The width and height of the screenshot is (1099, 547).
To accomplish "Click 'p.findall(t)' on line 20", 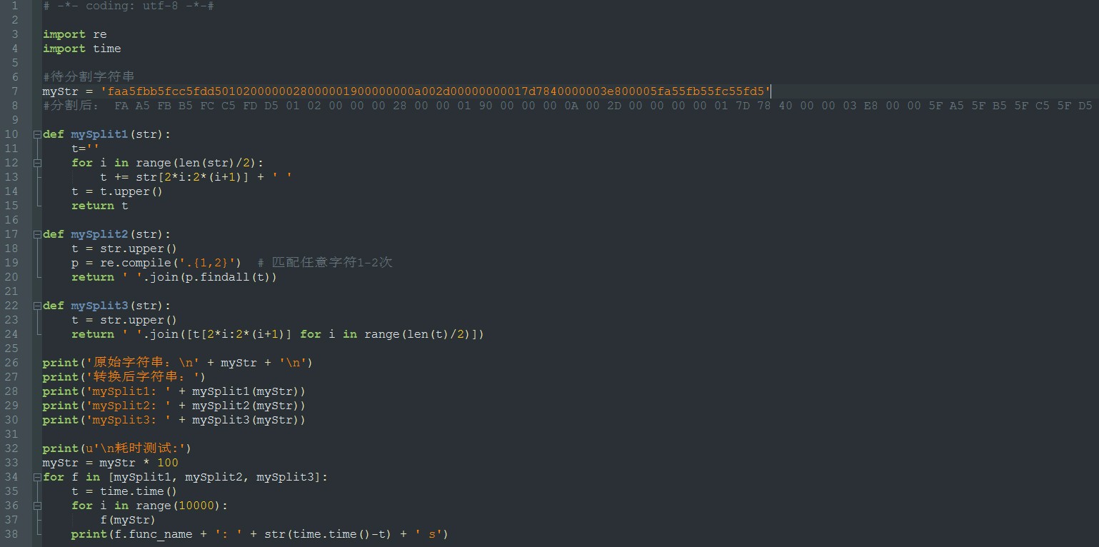I will coord(228,277).
